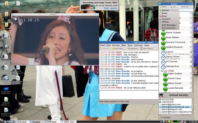Click Martin Drábek's green online icon
Screen dimensions: 198x123
[x=163, y=33]
